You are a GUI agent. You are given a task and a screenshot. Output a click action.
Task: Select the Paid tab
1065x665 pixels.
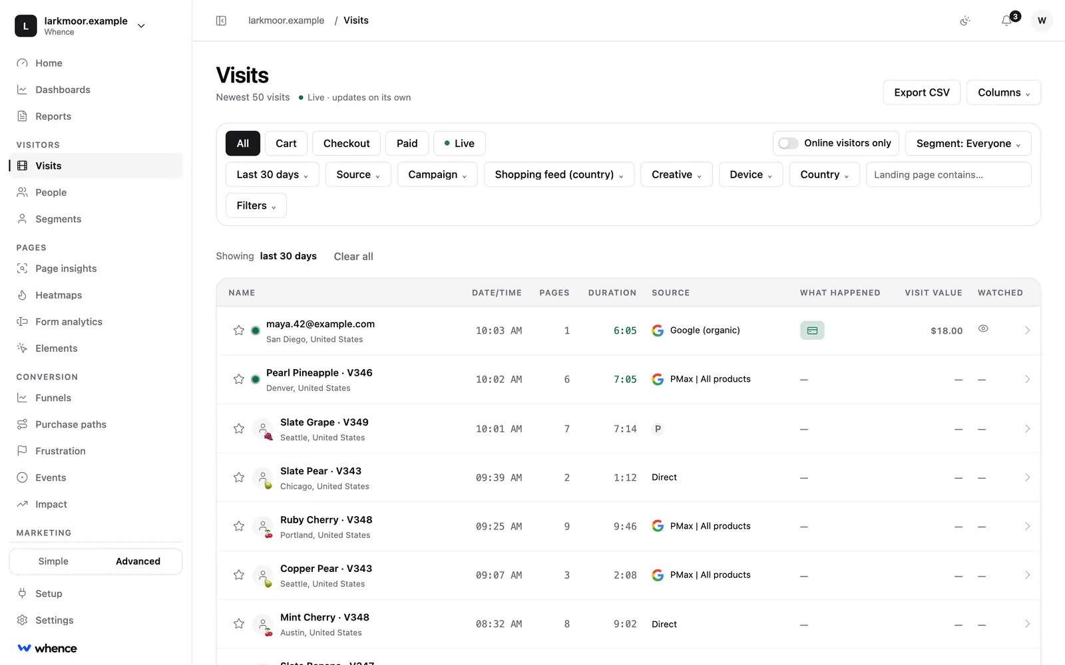(407, 144)
